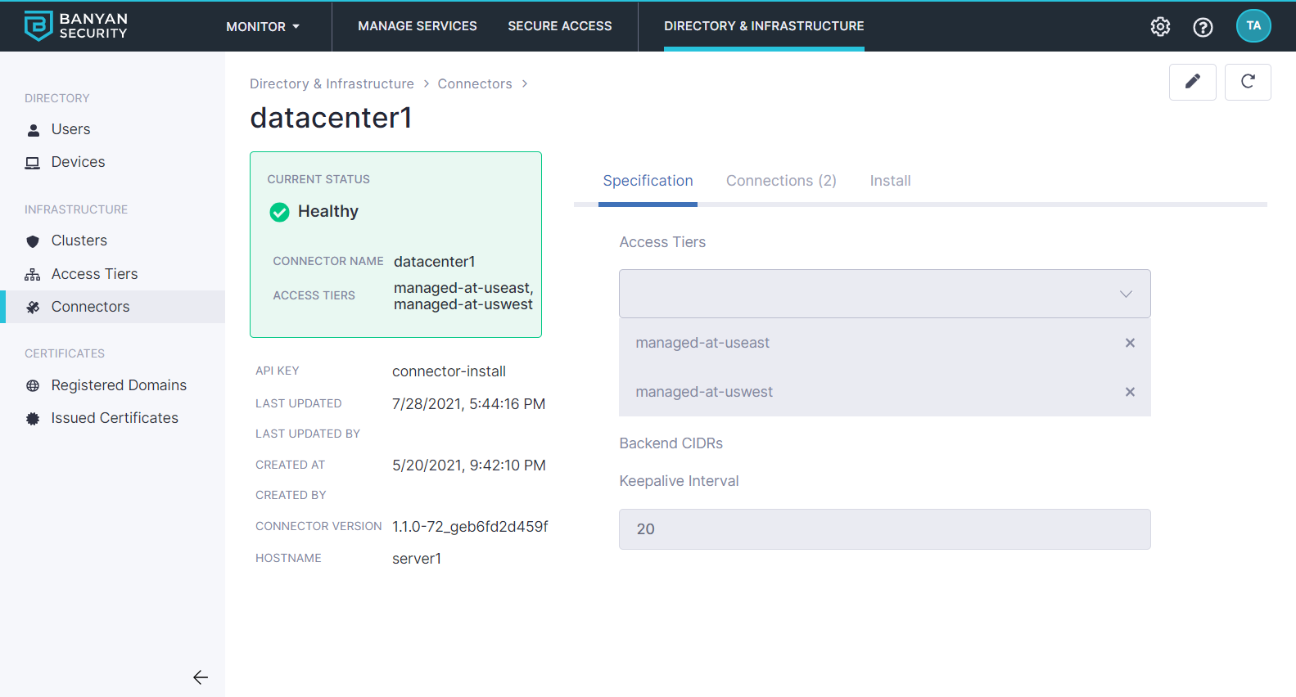1296x697 pixels.
Task: Collapse sidebar using the left arrow
Action: [x=201, y=677]
